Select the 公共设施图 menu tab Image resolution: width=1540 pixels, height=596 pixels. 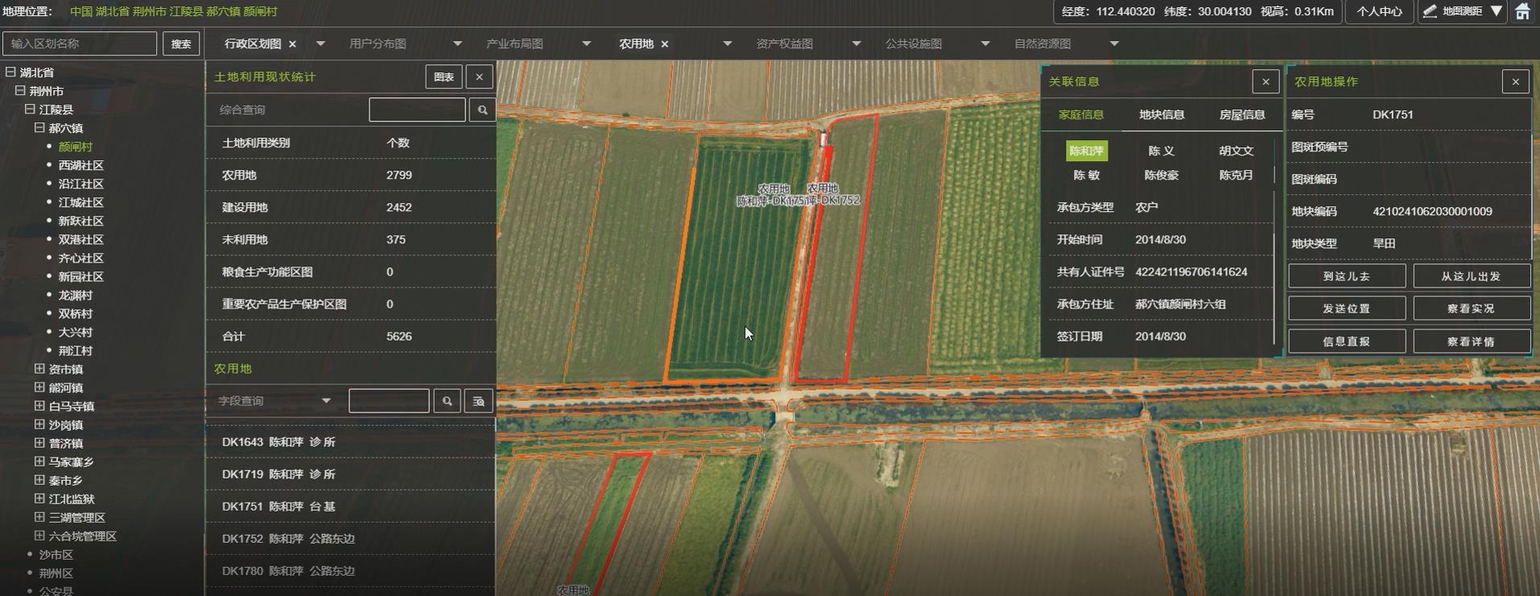[914, 43]
